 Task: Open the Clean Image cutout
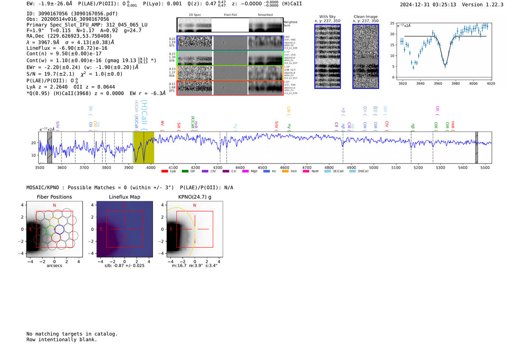[x=366, y=56]
